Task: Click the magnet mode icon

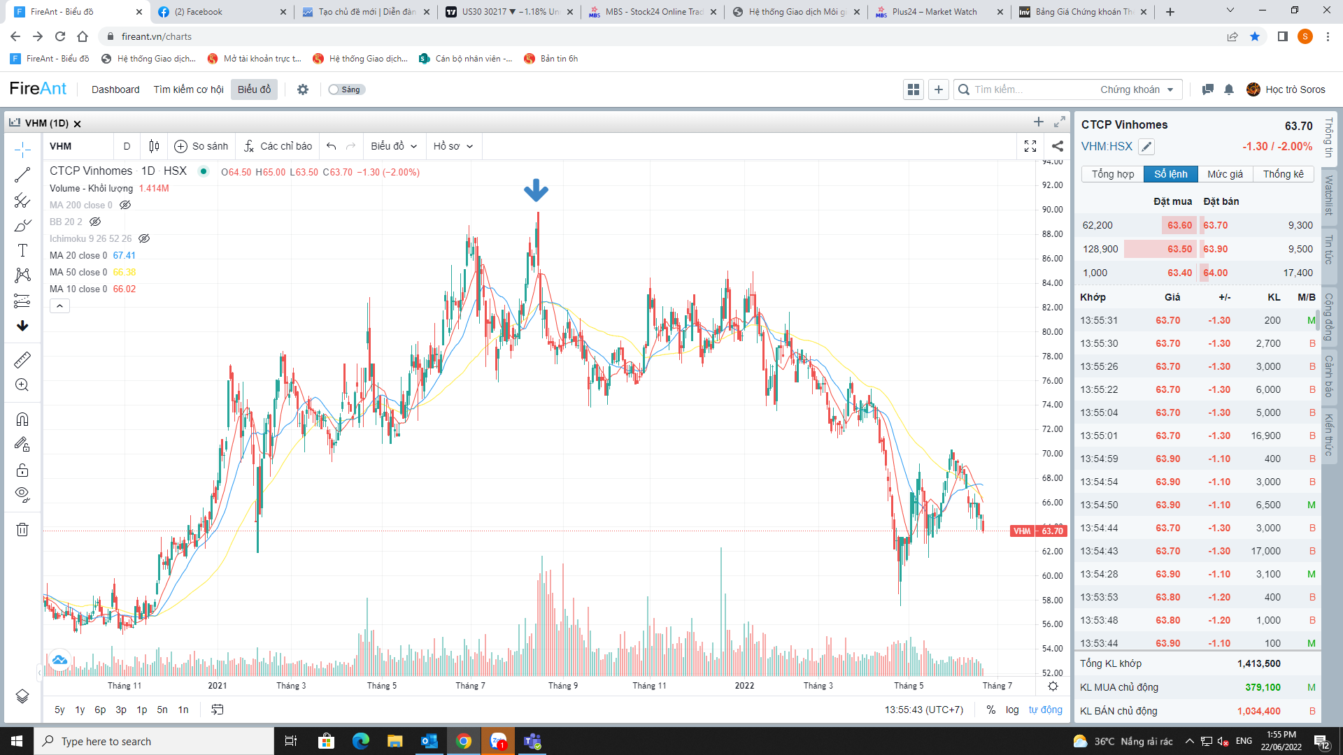Action: (22, 419)
